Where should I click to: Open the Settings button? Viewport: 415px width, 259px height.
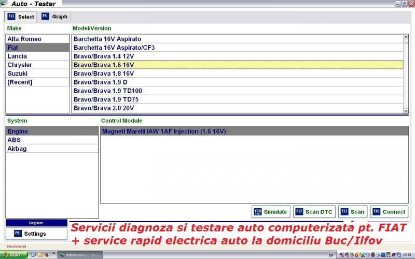click(x=36, y=234)
